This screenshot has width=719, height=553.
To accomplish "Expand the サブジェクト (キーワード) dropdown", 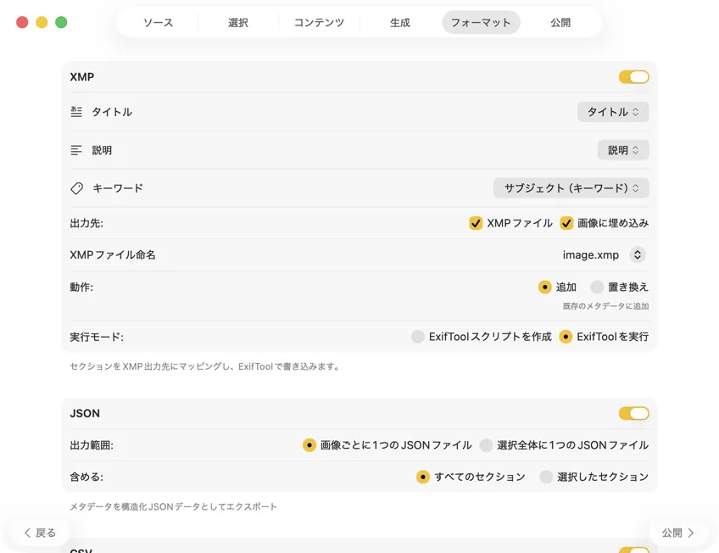I will tap(571, 188).
